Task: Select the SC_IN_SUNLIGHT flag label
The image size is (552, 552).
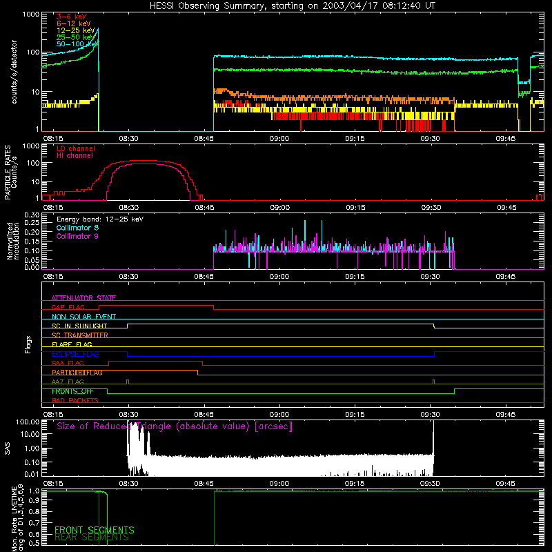Action: pos(79,326)
